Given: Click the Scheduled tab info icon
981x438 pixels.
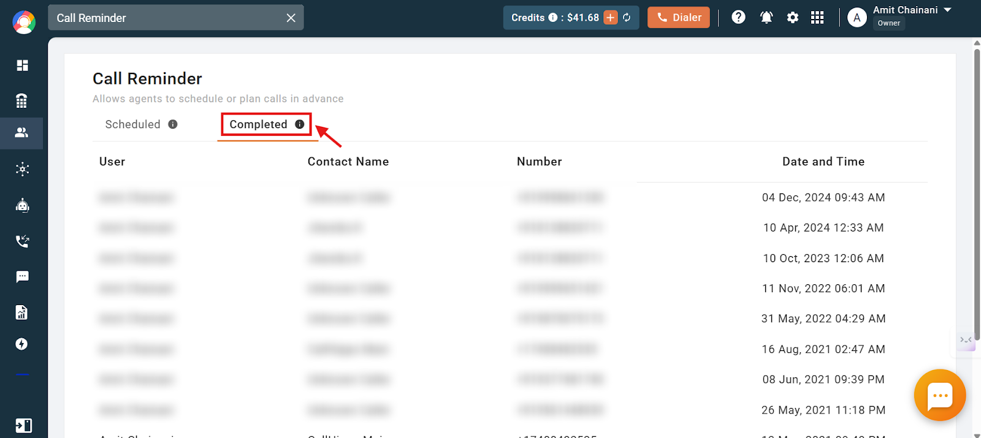Looking at the screenshot, I should click(x=173, y=124).
